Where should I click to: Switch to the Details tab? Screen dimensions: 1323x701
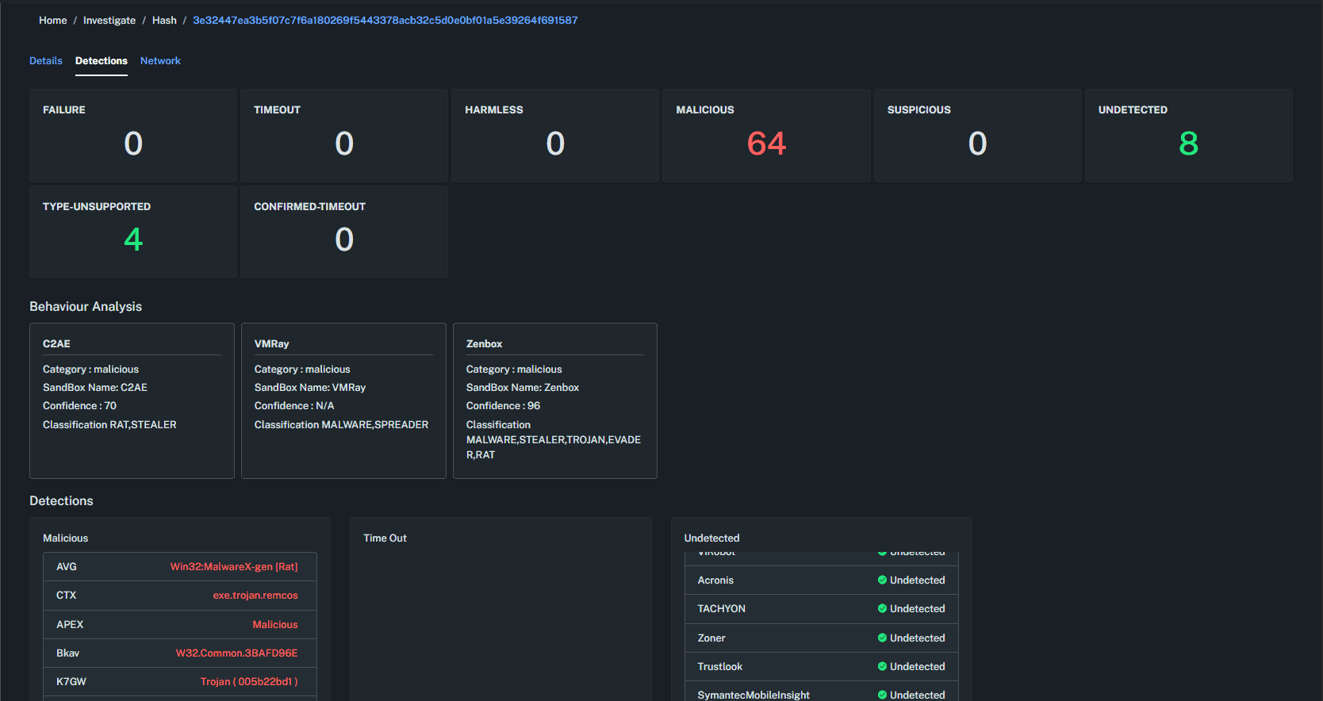[x=46, y=61]
